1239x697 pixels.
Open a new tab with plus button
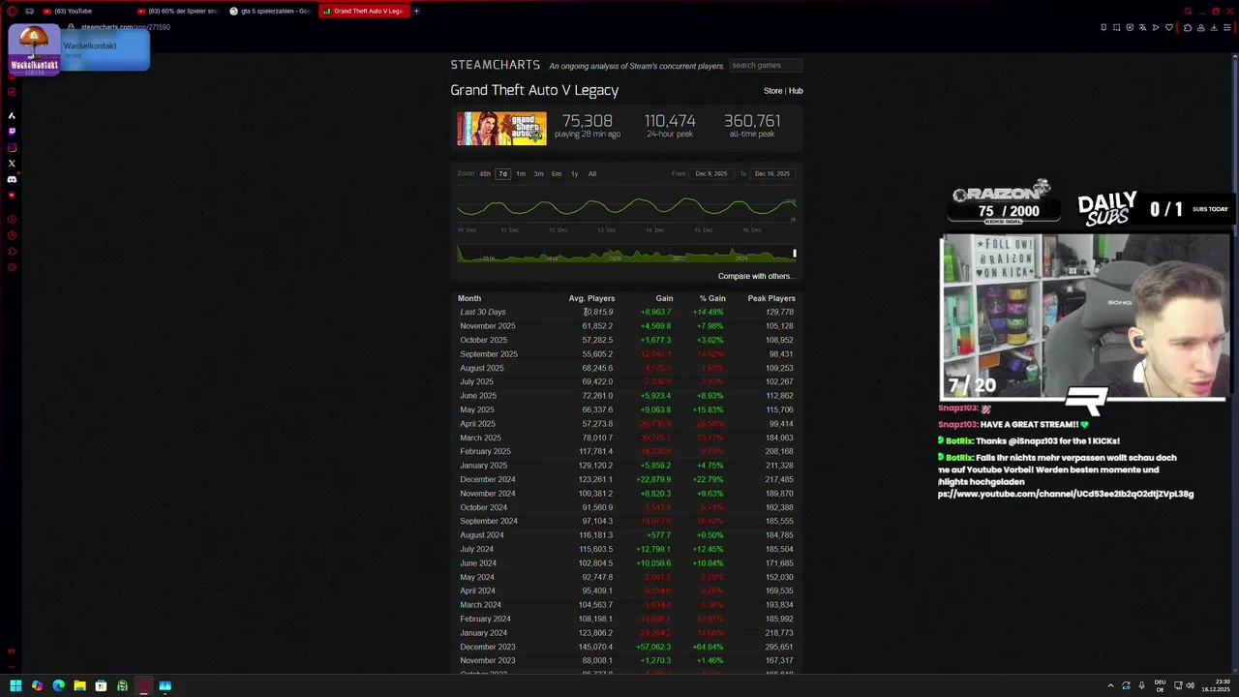(x=416, y=11)
